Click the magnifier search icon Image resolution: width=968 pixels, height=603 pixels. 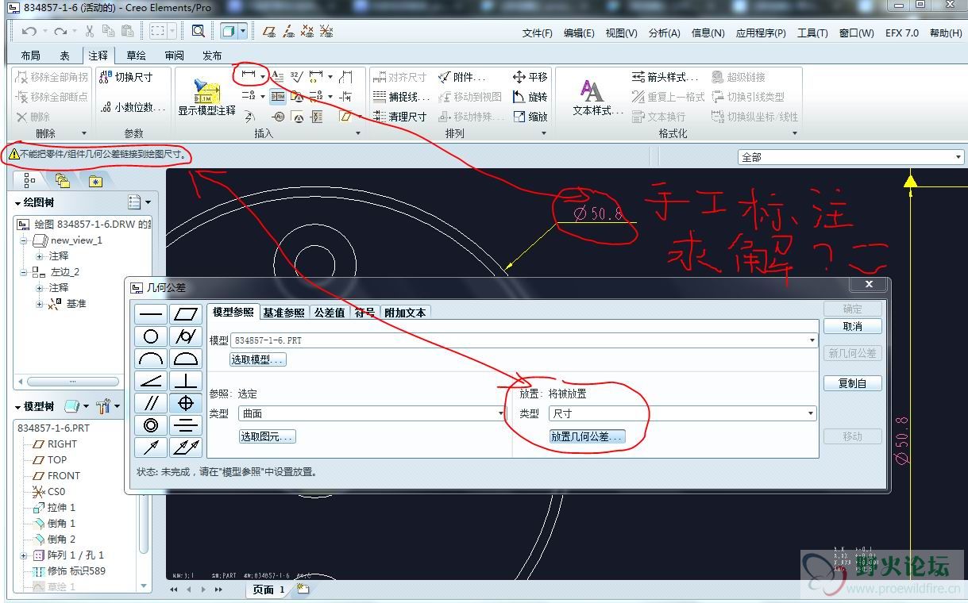click(x=198, y=31)
